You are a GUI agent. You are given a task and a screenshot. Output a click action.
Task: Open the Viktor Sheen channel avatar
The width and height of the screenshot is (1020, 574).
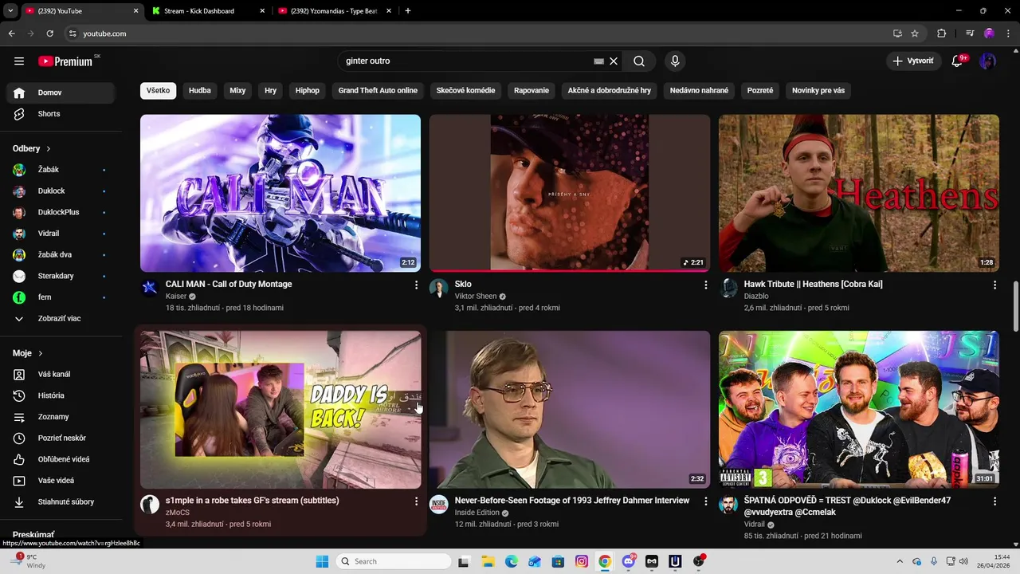tap(439, 288)
